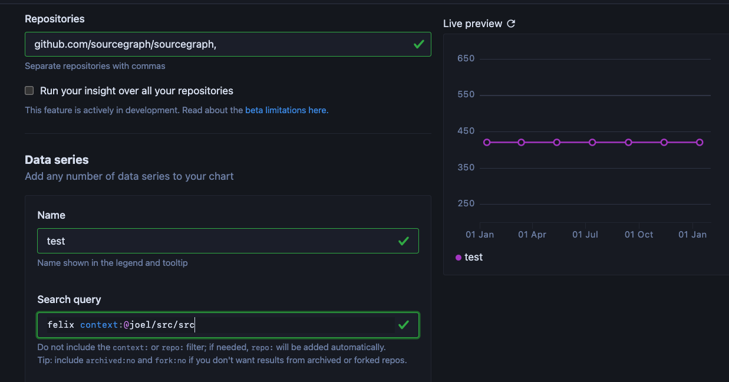
Task: Click the 01 Jul x-axis label
Action: click(585, 235)
